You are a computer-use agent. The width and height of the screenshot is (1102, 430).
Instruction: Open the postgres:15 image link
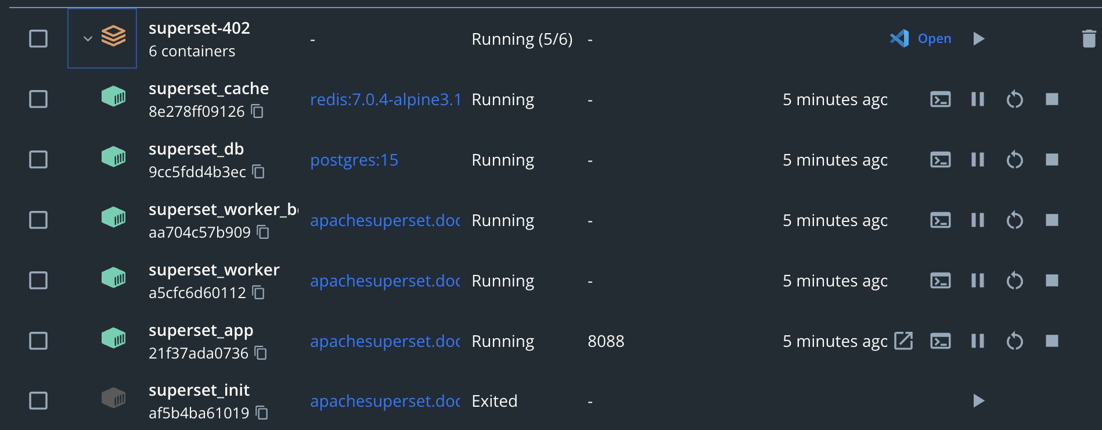tap(354, 160)
